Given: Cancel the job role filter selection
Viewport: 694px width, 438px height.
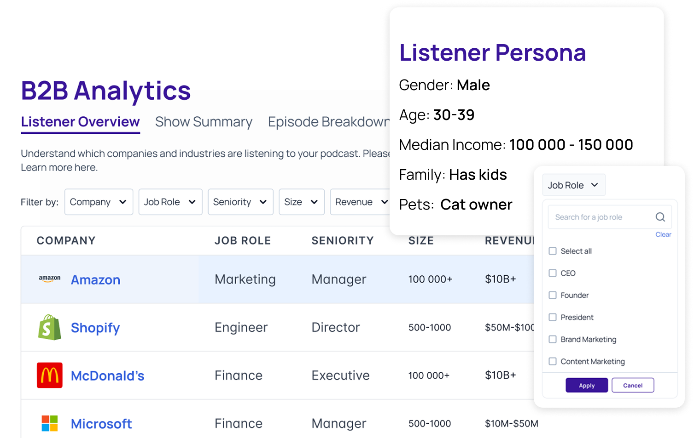Looking at the screenshot, I should click(x=633, y=385).
